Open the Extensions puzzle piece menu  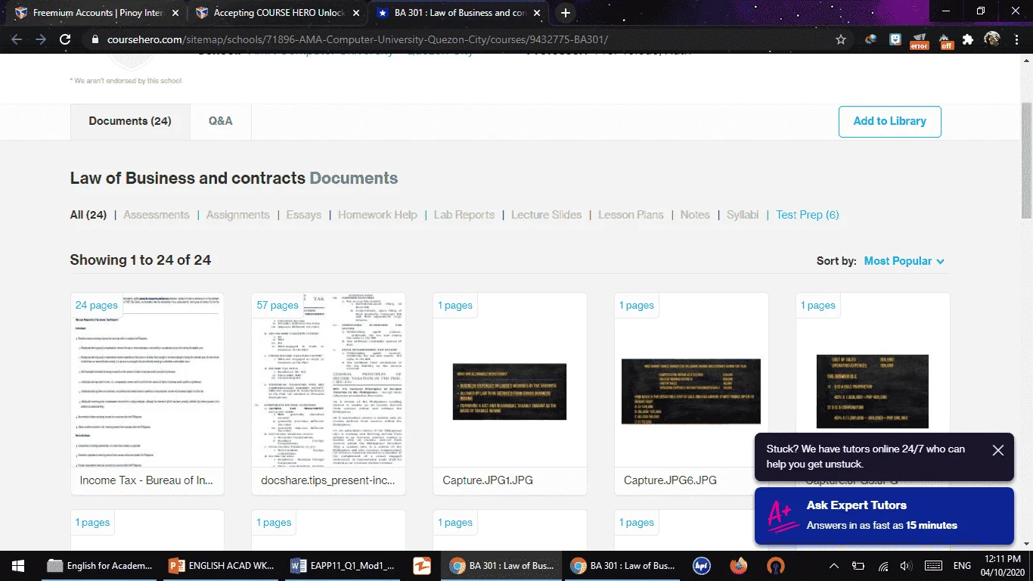pyautogui.click(x=968, y=39)
